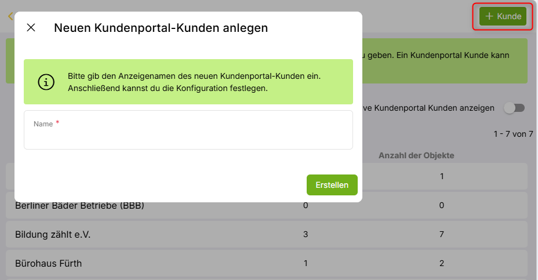Viewport: 538px width, 280px height.
Task: Toggle inactive Kundenportal Kunden anzeigen switch
Action: click(x=514, y=108)
